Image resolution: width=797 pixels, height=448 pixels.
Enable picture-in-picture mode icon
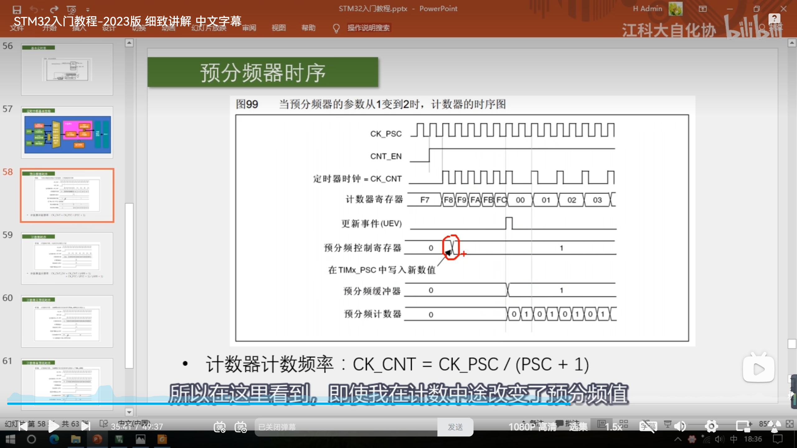pyautogui.click(x=743, y=427)
